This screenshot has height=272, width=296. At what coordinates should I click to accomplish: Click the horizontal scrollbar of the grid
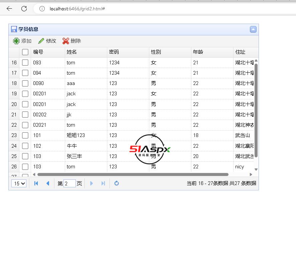(133, 174)
